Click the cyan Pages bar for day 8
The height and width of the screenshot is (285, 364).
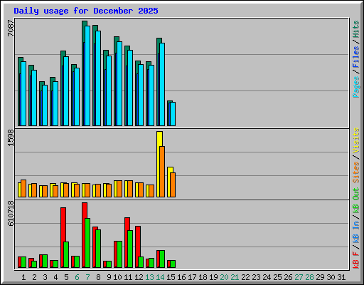coord(98,78)
